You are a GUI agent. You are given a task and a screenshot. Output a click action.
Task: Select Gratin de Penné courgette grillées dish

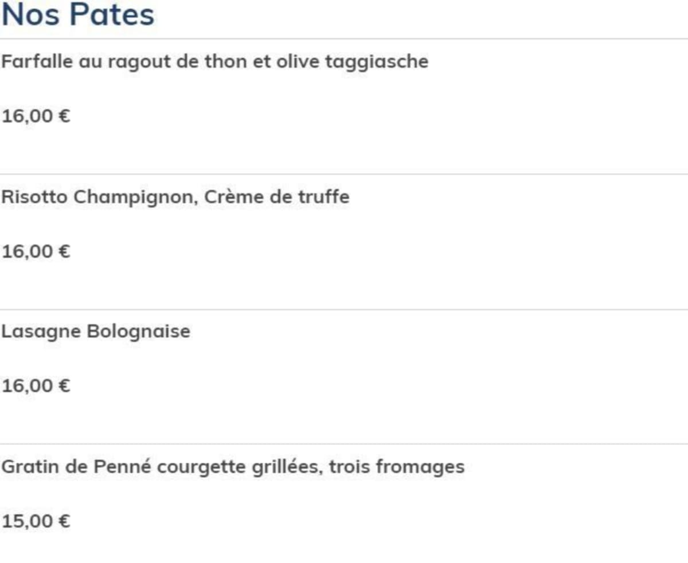coord(233,467)
